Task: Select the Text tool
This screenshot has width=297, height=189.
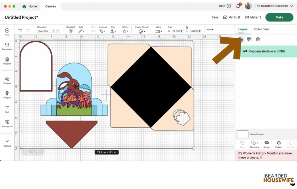Action: pos(7,109)
